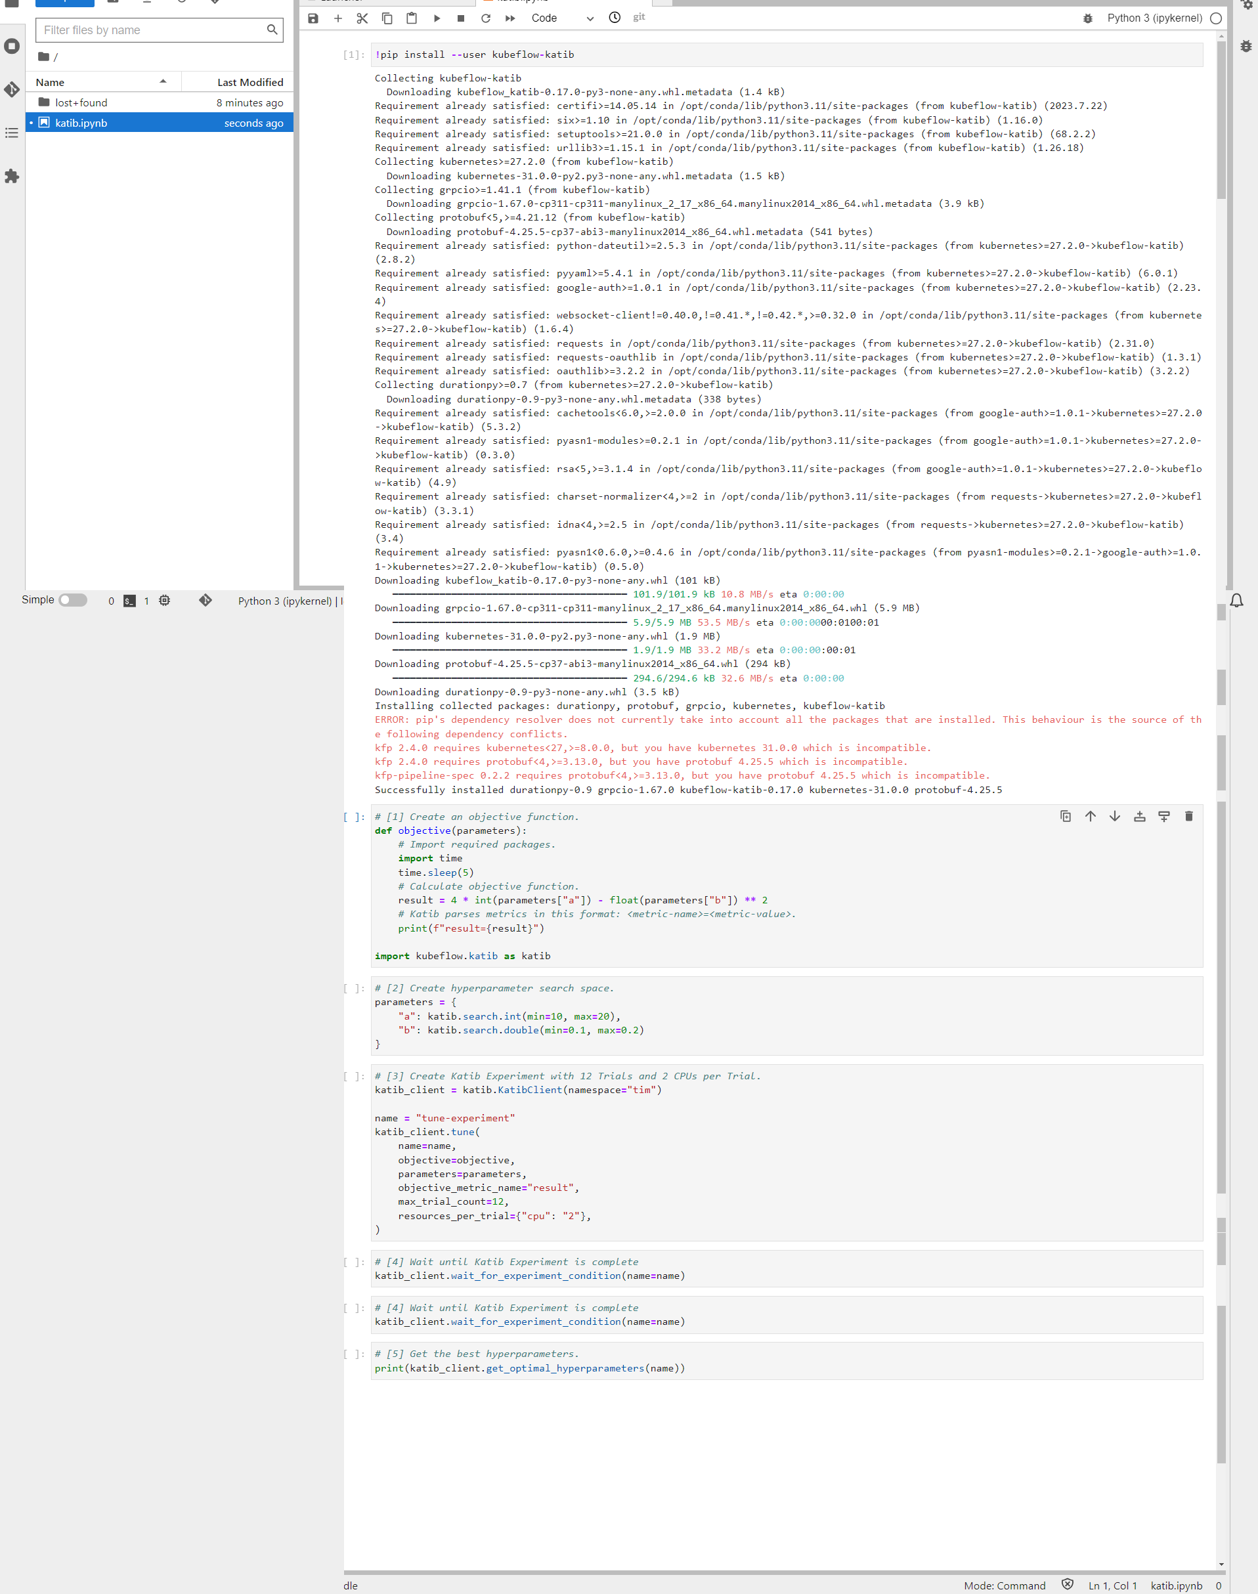Copy the selected cell in the notebook toolbar

tap(387, 18)
